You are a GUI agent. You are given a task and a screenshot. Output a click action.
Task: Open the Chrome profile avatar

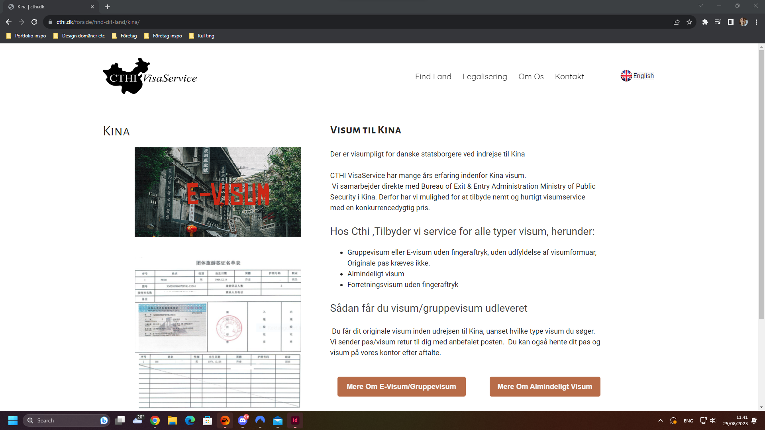(743, 22)
